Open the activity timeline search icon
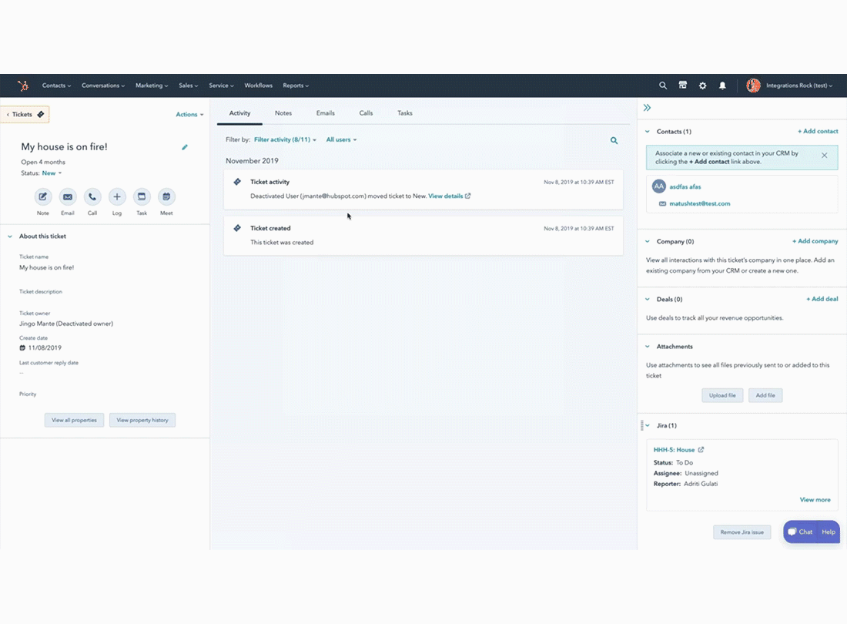 coord(614,140)
